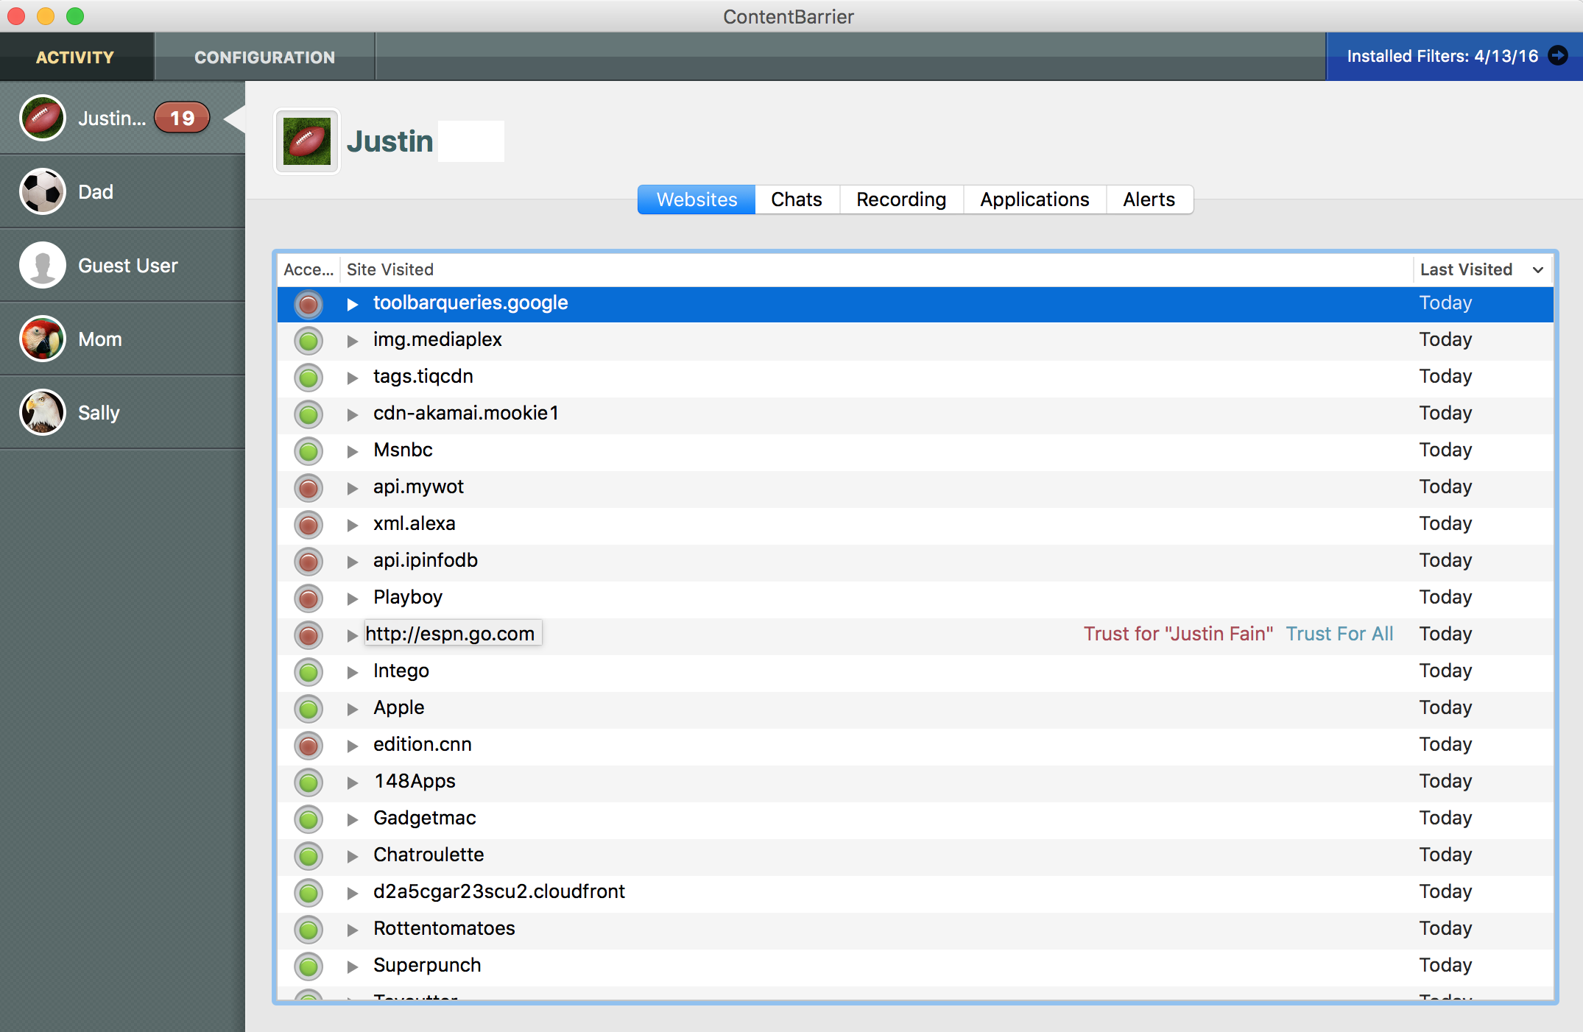The height and width of the screenshot is (1032, 1583).
Task: Click the green allowed status icon for Msnbc
Action: coord(309,450)
